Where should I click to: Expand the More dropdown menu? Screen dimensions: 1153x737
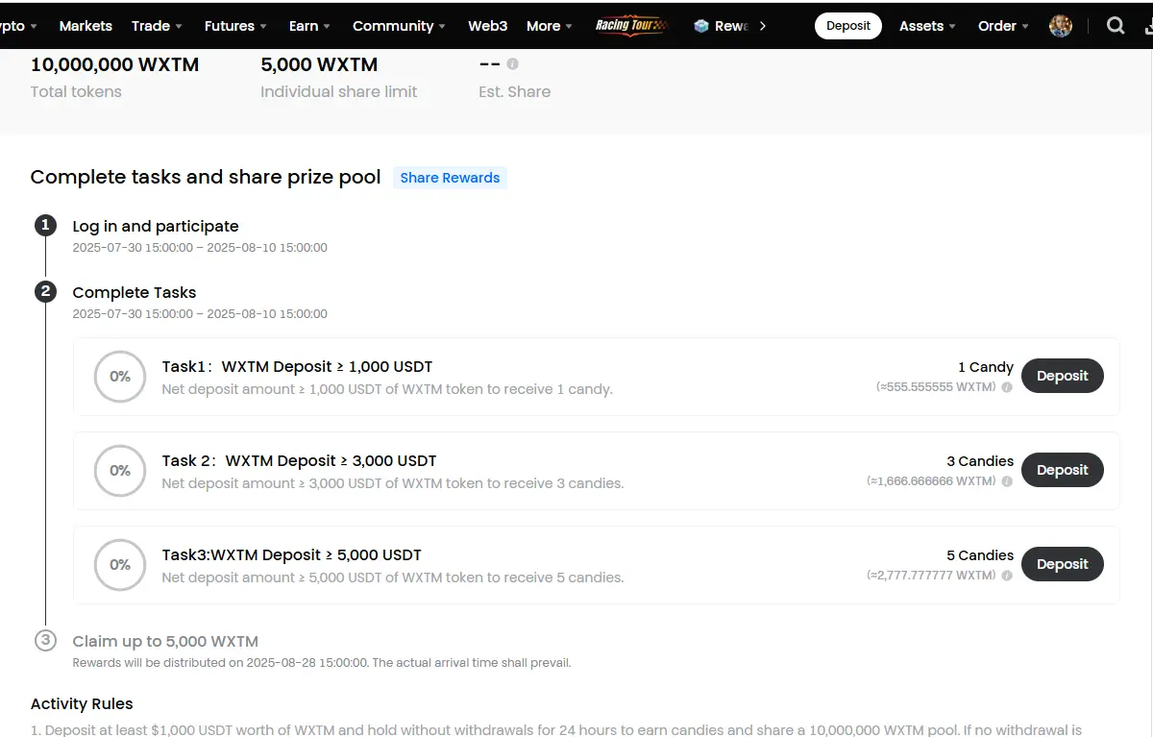click(550, 26)
